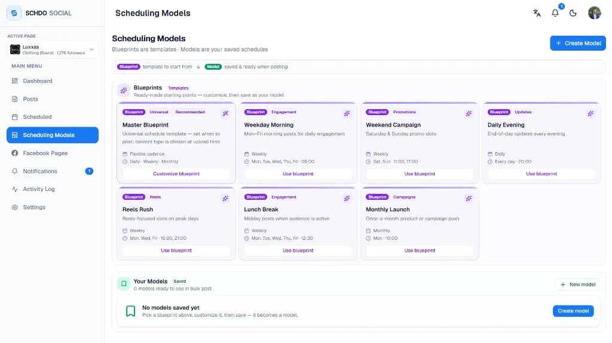Click the Luxxas page thumbnail
The image size is (612, 343).
15,50
